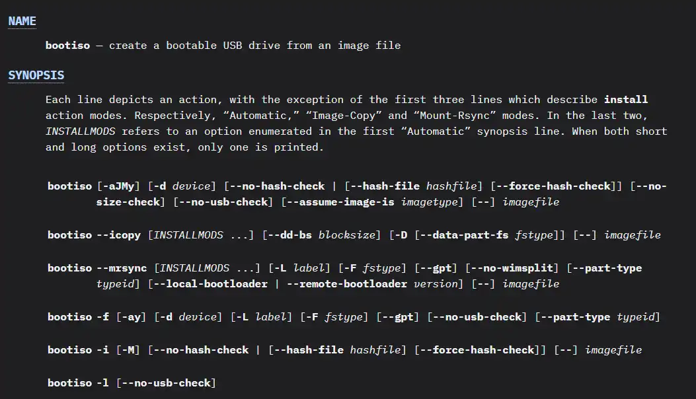
Task: Click the -D option in the icopy line
Action: coord(401,235)
